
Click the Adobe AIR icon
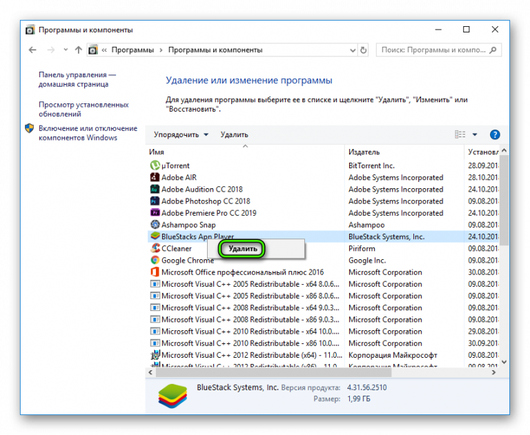pos(155,177)
